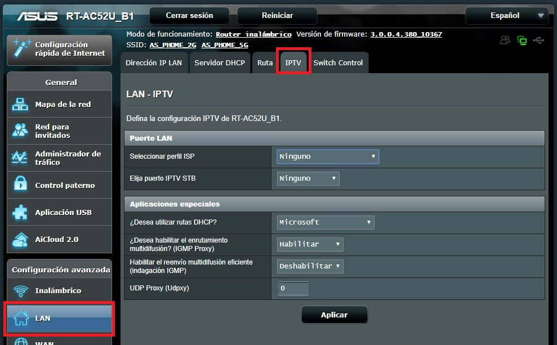Screen dimensions: 557x345
Task: Click firmware version 3.0.0.4.380_10367 link
Action: [406, 34]
